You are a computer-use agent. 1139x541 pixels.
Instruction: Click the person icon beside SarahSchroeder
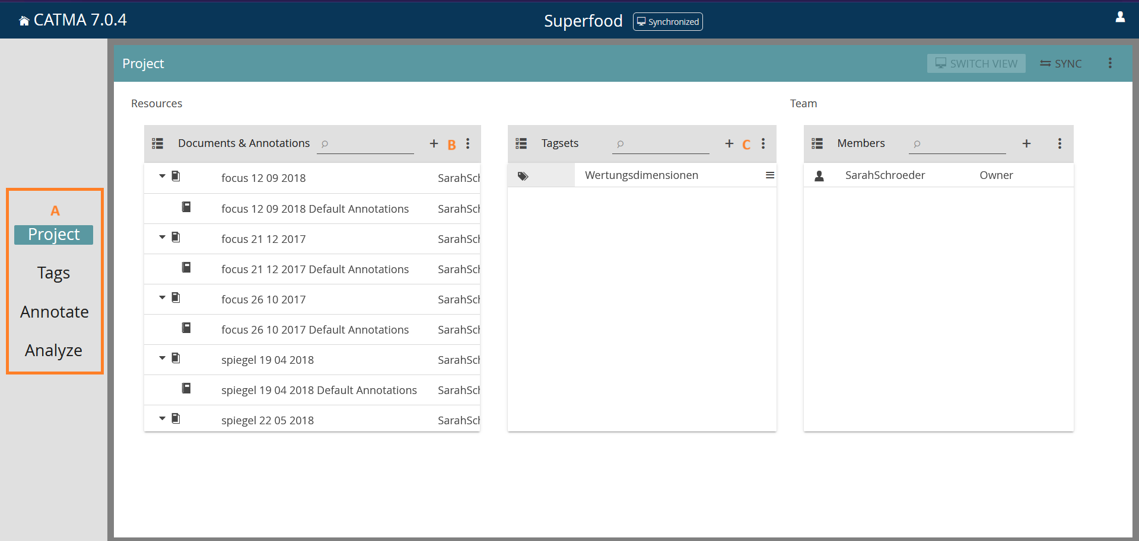coord(819,176)
